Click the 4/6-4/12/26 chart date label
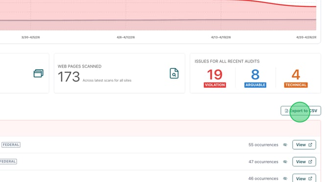Image resolution: width=328 pixels, height=182 pixels. (126, 37)
